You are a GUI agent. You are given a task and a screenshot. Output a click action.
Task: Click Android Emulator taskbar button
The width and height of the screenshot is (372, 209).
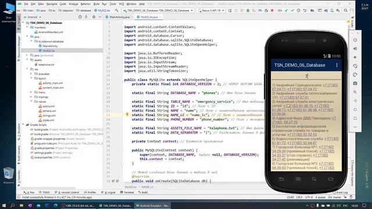coord(152,206)
